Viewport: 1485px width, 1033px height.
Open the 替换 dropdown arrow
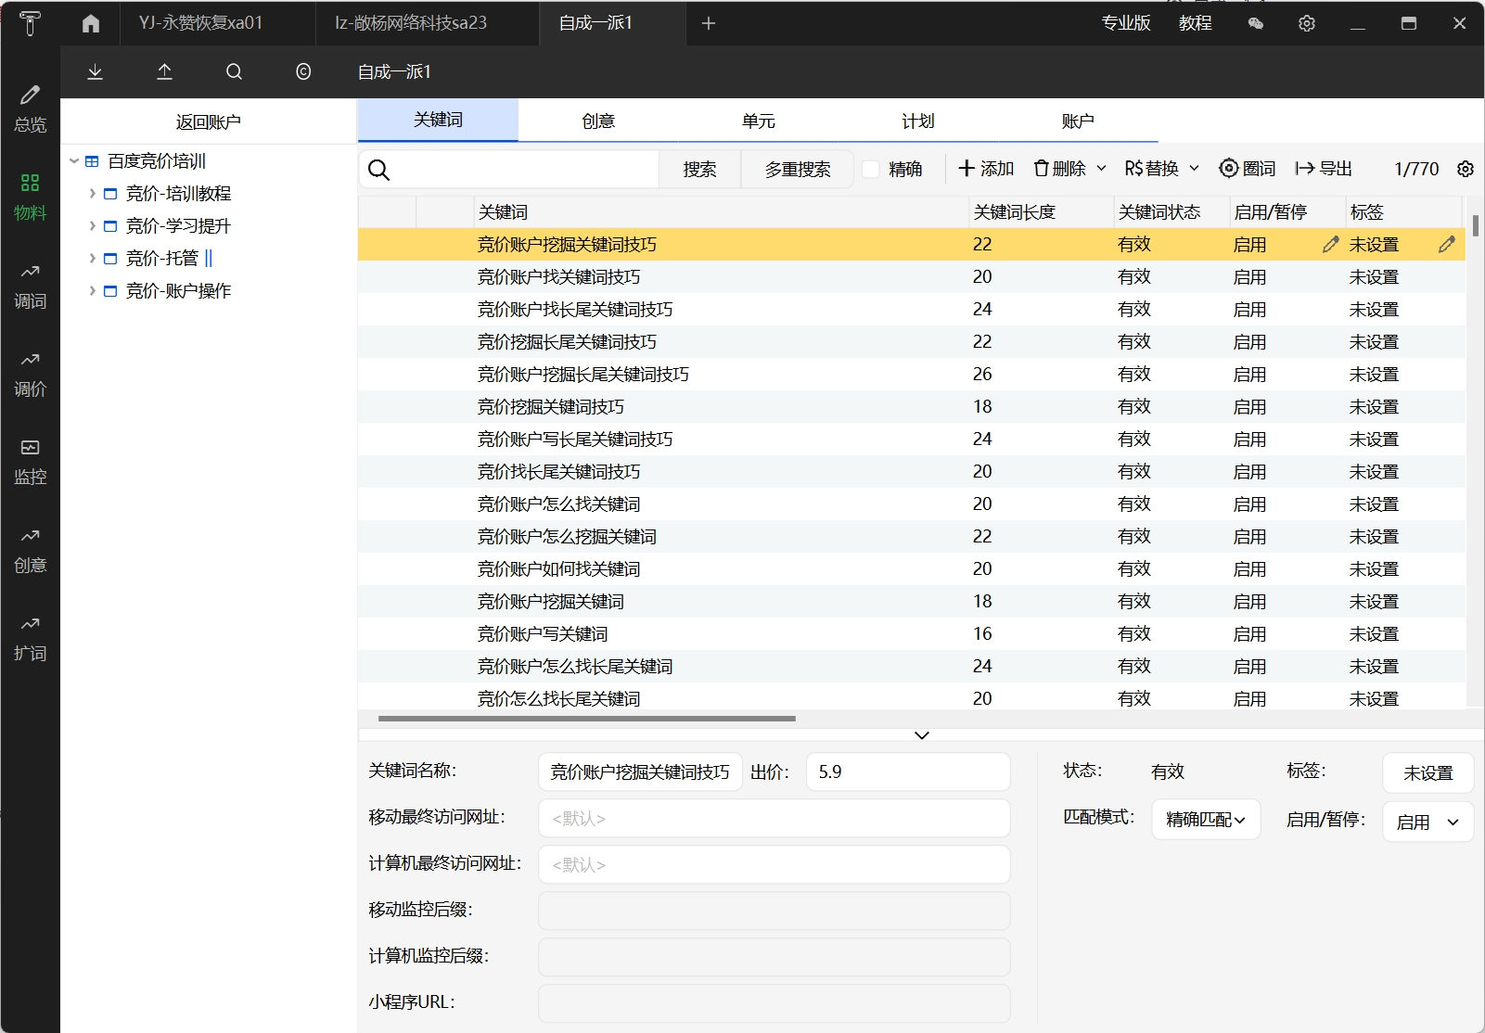[x=1195, y=169]
